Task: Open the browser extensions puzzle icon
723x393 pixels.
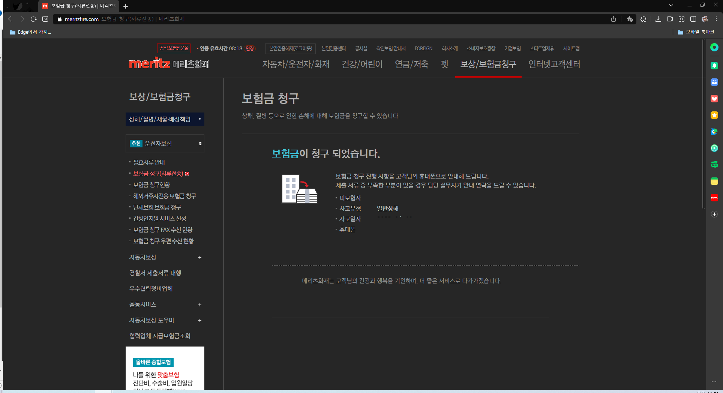Action: click(643, 19)
